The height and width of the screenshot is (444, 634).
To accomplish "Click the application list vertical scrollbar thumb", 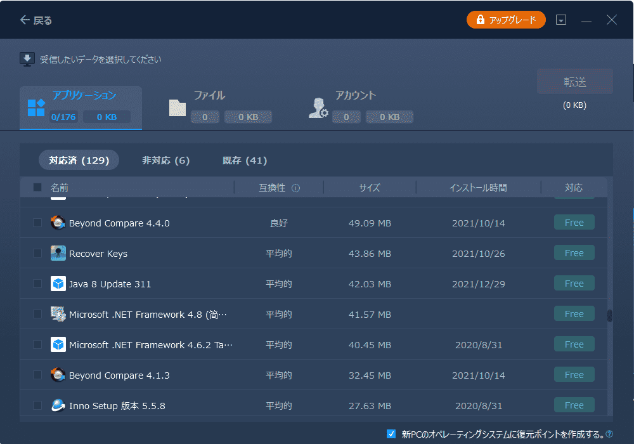I will (610, 315).
